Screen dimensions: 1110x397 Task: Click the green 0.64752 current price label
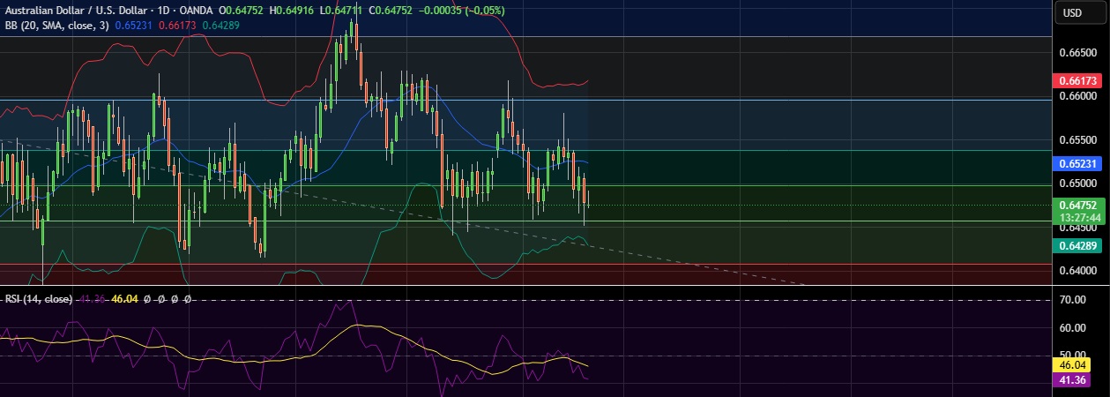coord(1077,211)
